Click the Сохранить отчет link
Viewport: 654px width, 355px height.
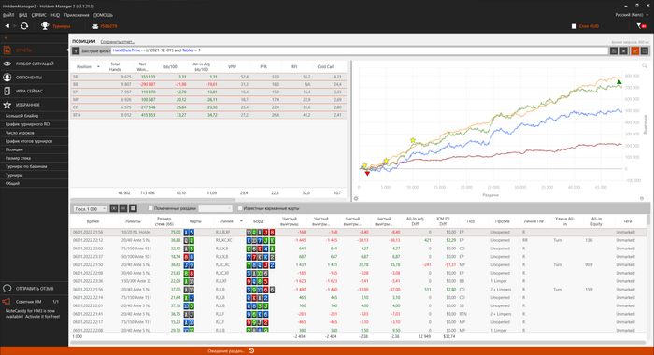[x=117, y=42]
